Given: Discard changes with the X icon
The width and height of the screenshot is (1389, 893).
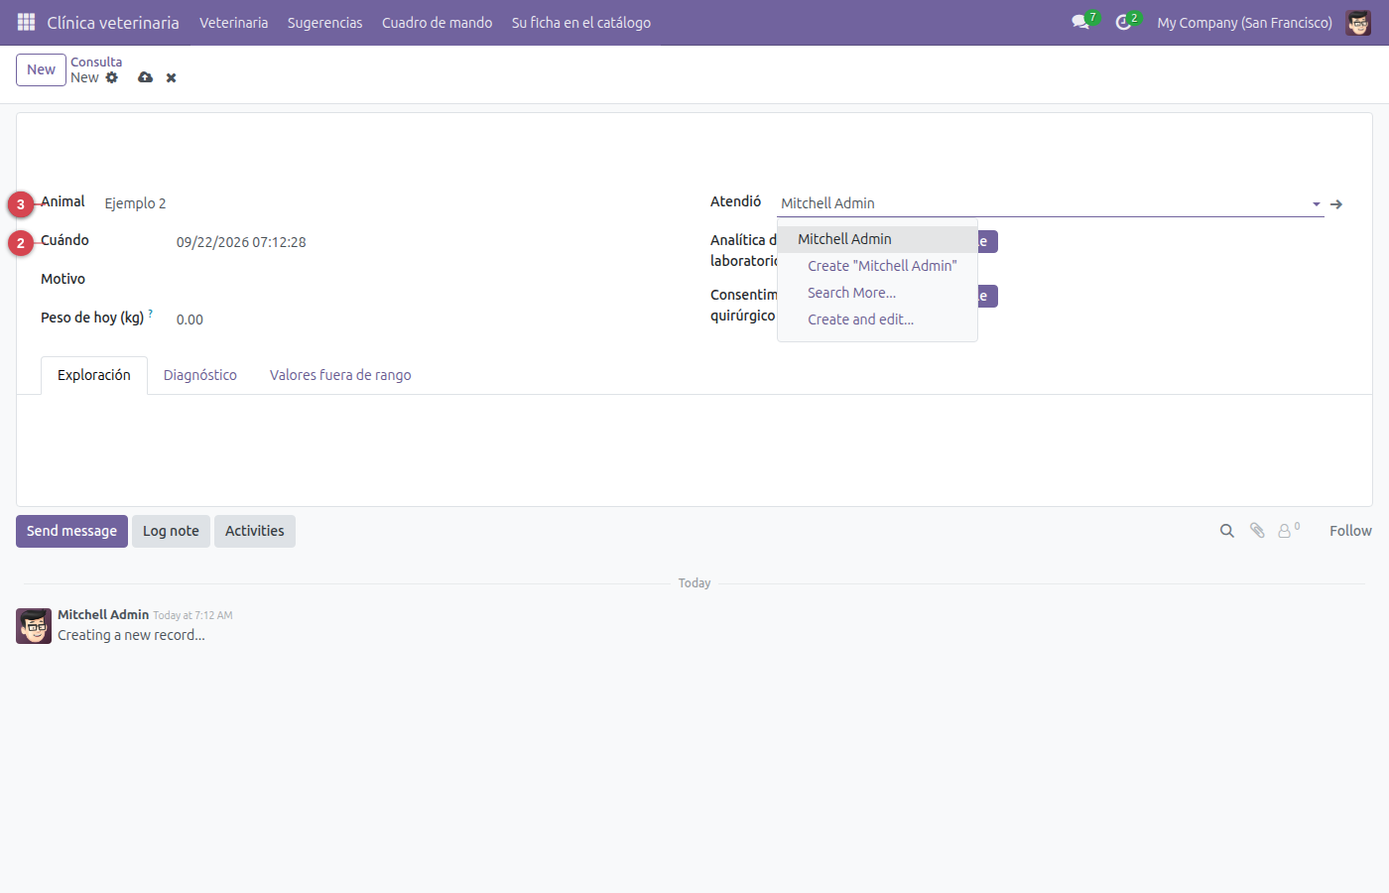Looking at the screenshot, I should [171, 77].
